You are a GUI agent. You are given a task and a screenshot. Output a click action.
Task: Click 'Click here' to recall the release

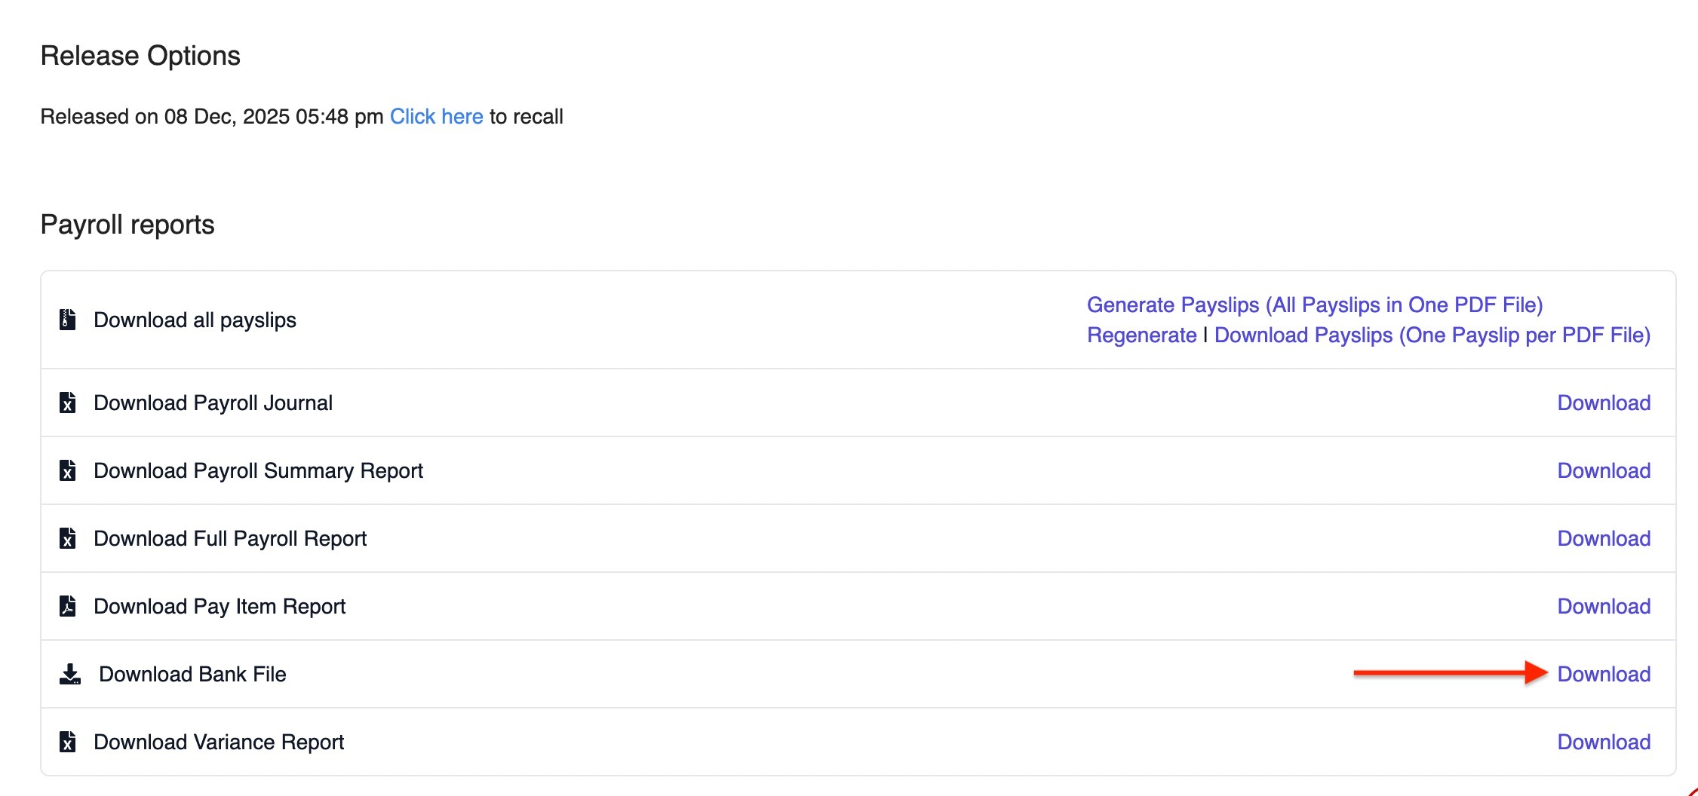436,116
